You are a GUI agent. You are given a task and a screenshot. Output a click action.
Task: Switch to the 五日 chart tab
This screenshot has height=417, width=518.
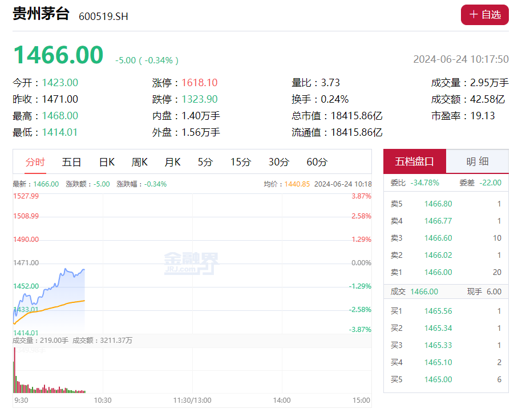[71, 162]
